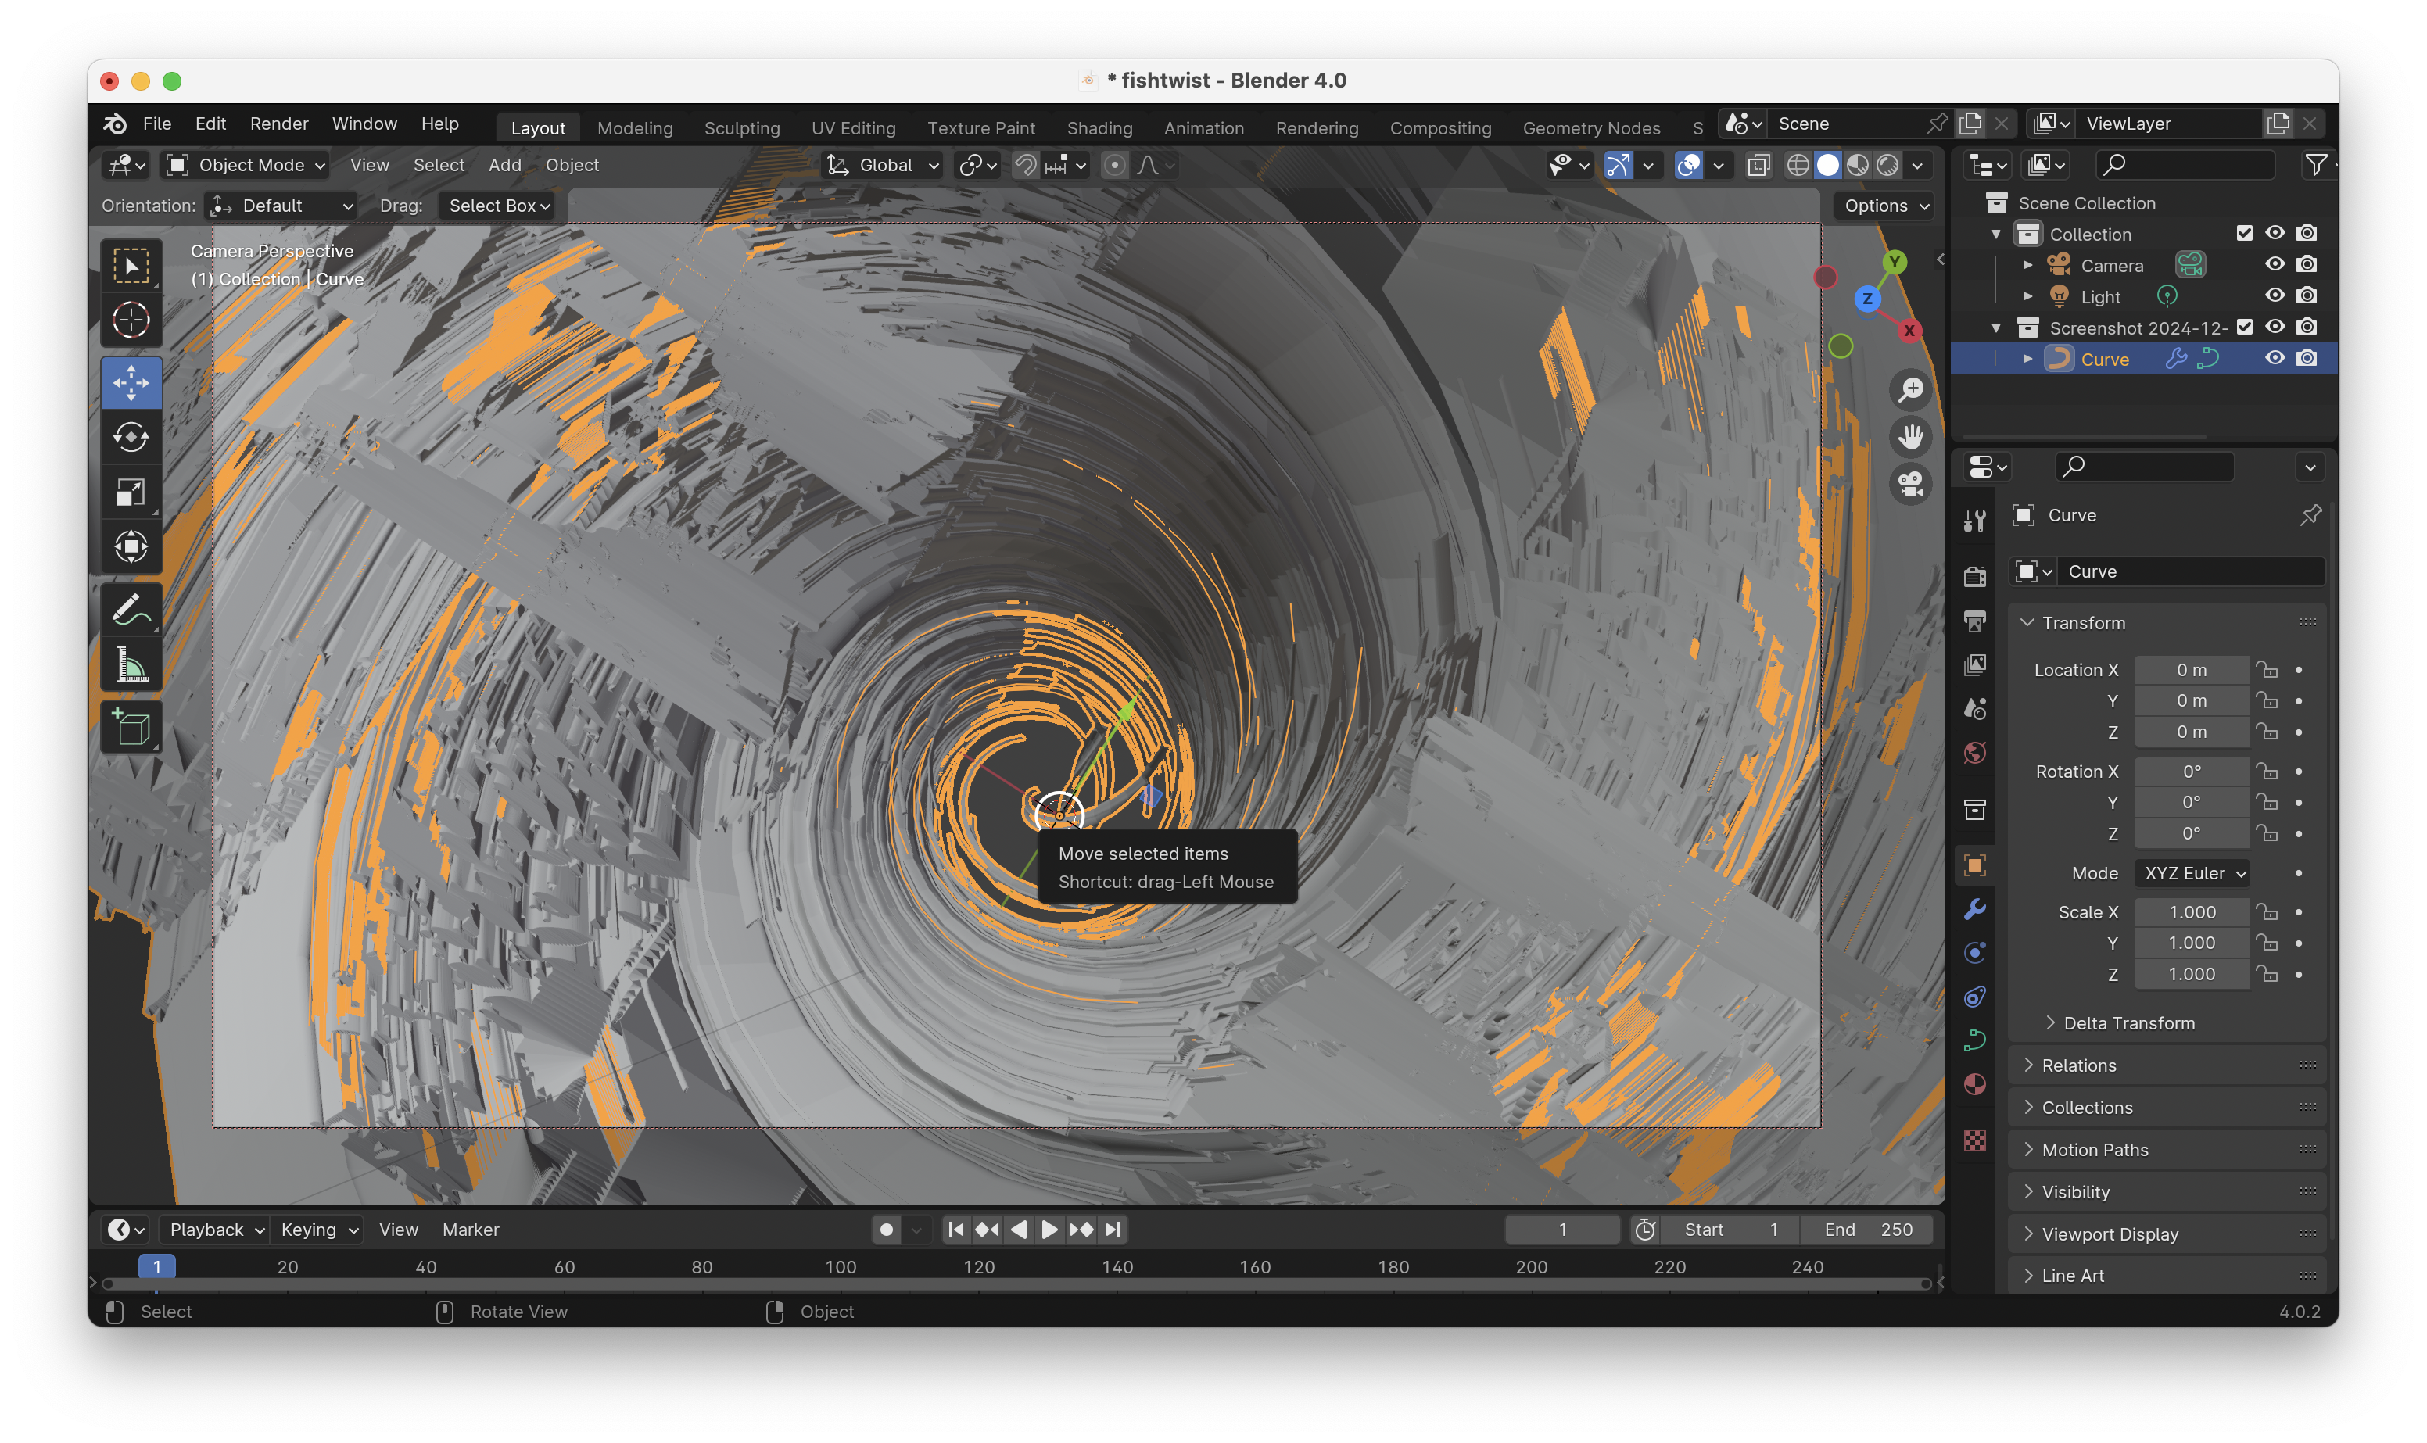Choose the Measure tool
The height and width of the screenshot is (1443, 2427).
pos(131,666)
